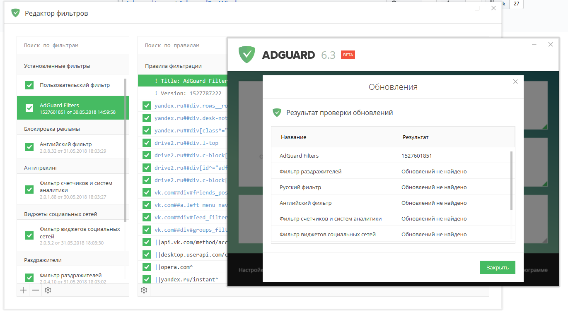Click the update results table scrollbar
Screen dimensions: 568x324
512,180
